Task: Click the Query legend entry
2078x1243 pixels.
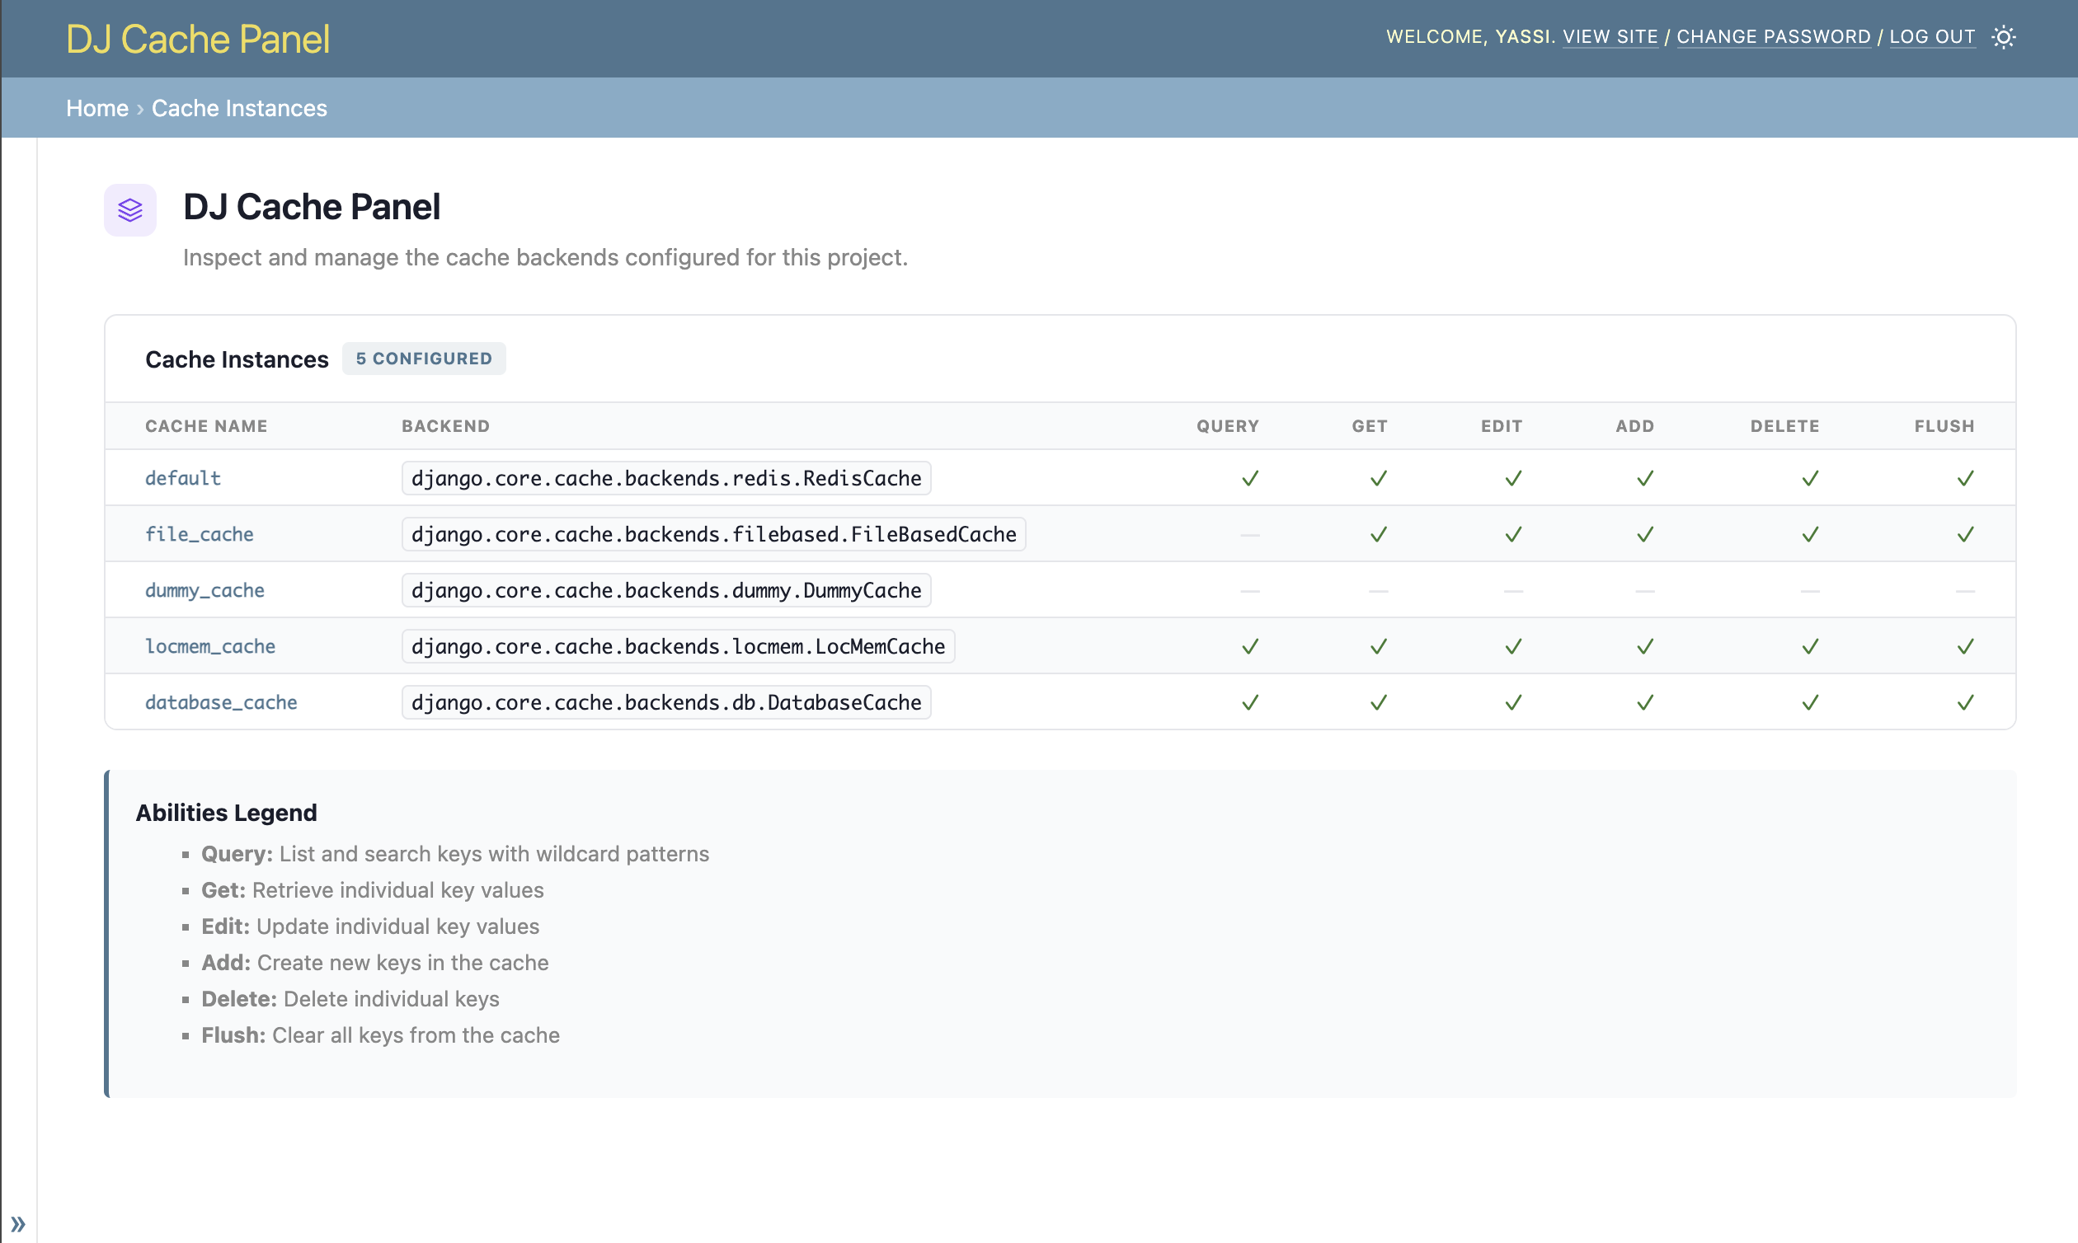Action: pyautogui.click(x=455, y=853)
